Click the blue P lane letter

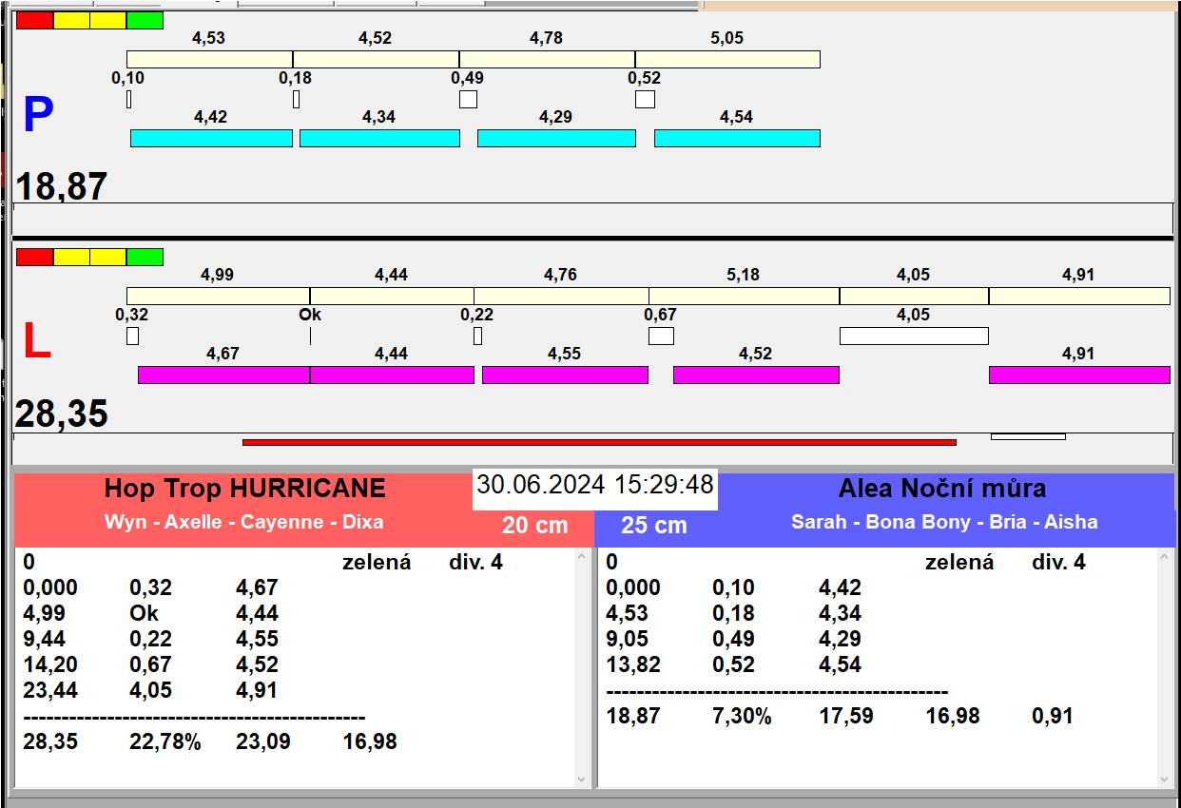(x=38, y=115)
